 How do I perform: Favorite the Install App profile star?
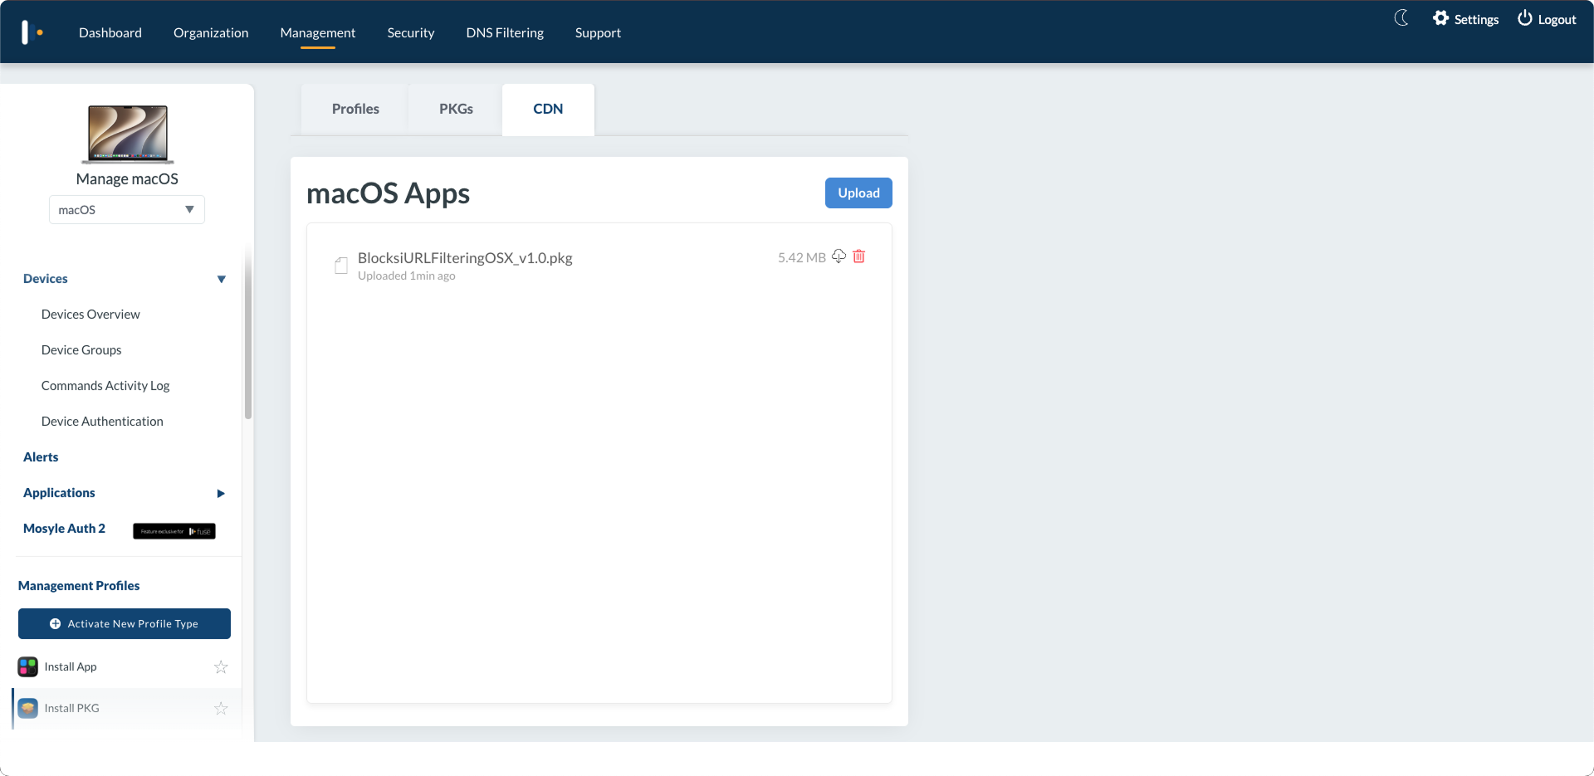coord(221,666)
